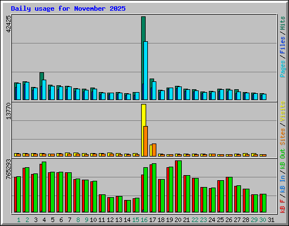Viewport: 289px width, 226px height.
Task: Click day 1 on the x-axis
Action: [19, 220]
